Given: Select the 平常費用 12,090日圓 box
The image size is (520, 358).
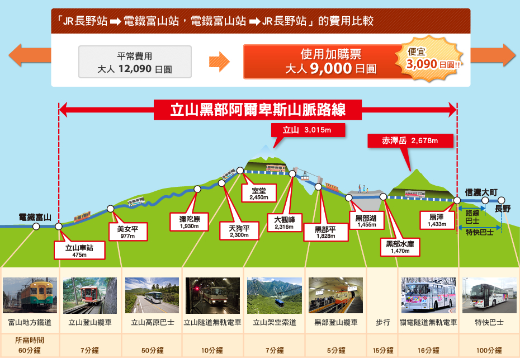Looking at the screenshot, I should [x=135, y=62].
